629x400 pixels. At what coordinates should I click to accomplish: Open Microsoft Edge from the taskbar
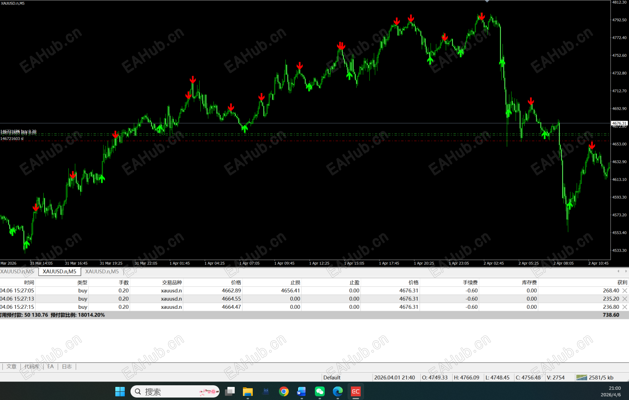[x=338, y=392]
